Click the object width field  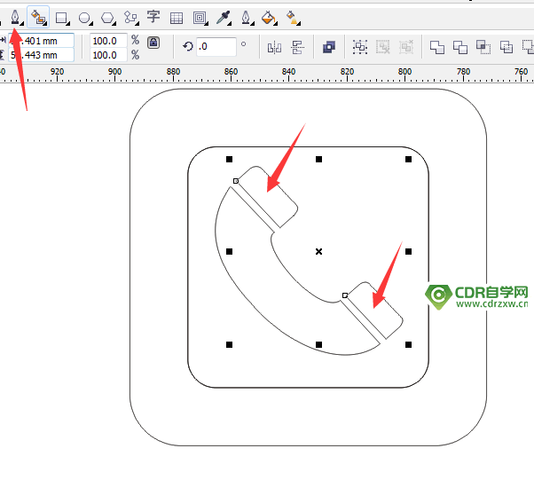(41, 41)
